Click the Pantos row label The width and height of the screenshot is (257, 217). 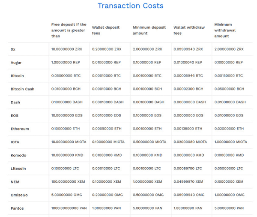point(17,208)
